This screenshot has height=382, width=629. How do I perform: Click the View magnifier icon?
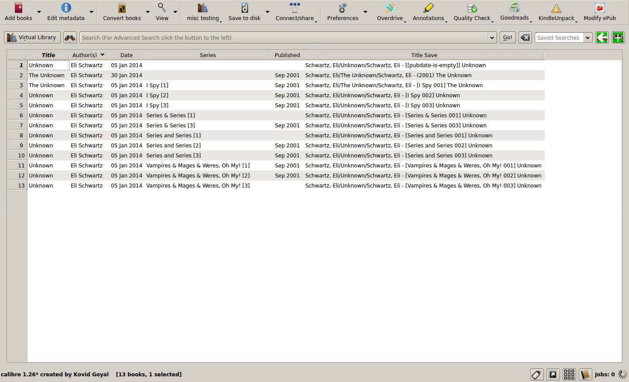click(x=162, y=8)
